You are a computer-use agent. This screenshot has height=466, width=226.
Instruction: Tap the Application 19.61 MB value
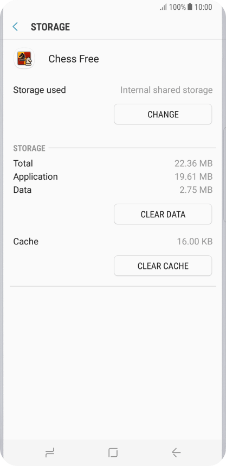[x=193, y=177]
